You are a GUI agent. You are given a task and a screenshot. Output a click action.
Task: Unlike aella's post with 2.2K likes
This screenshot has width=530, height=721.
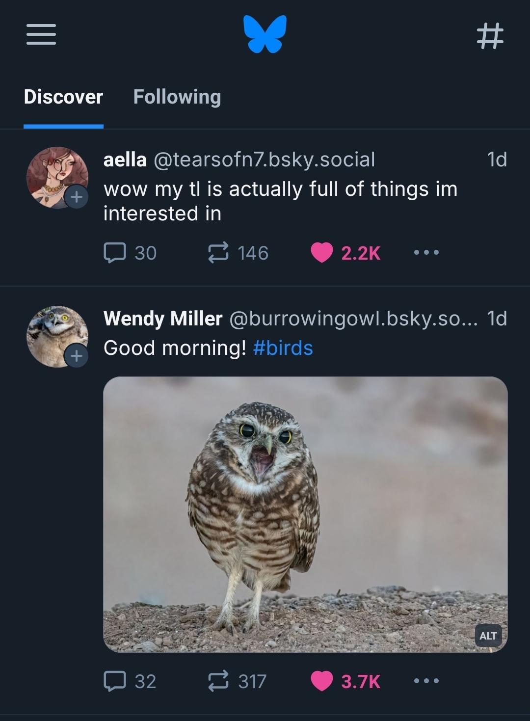(322, 253)
